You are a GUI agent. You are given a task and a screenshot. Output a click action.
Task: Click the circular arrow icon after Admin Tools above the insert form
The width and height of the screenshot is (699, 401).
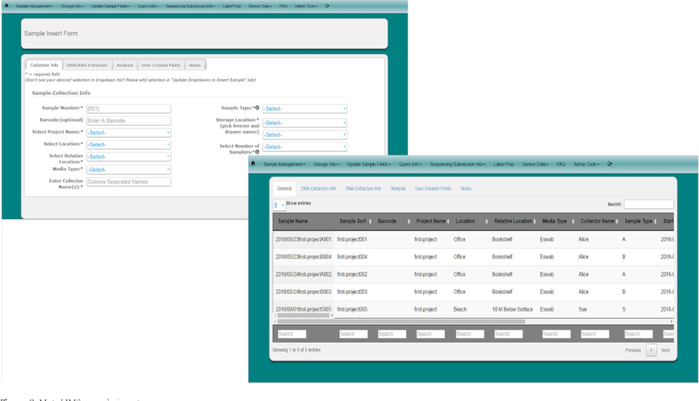tap(327, 5)
